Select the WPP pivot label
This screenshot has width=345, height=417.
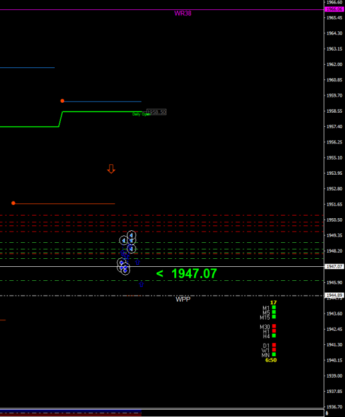point(183,300)
